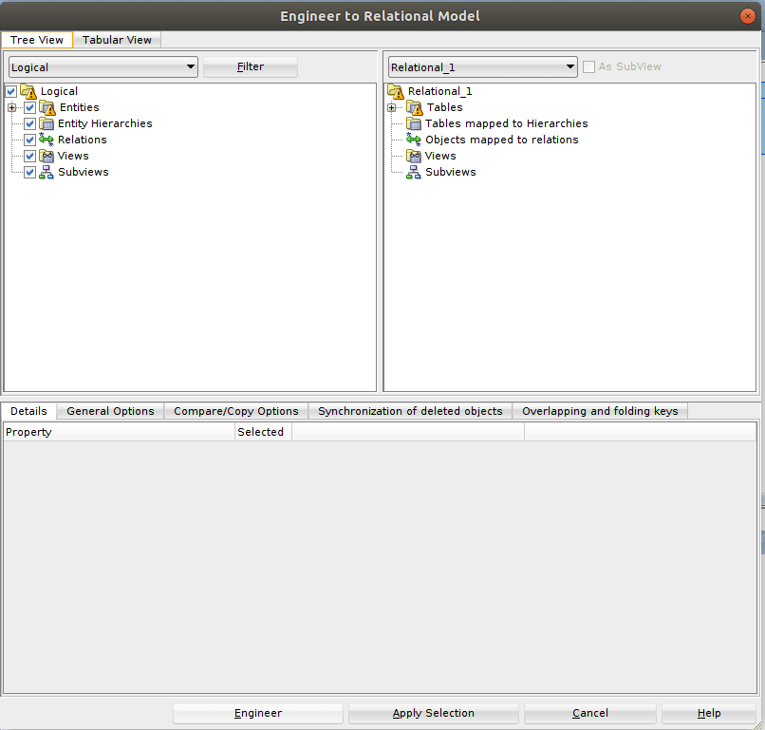765x730 pixels.
Task: Click the Views icon in Relational_1 tree
Action: click(414, 156)
